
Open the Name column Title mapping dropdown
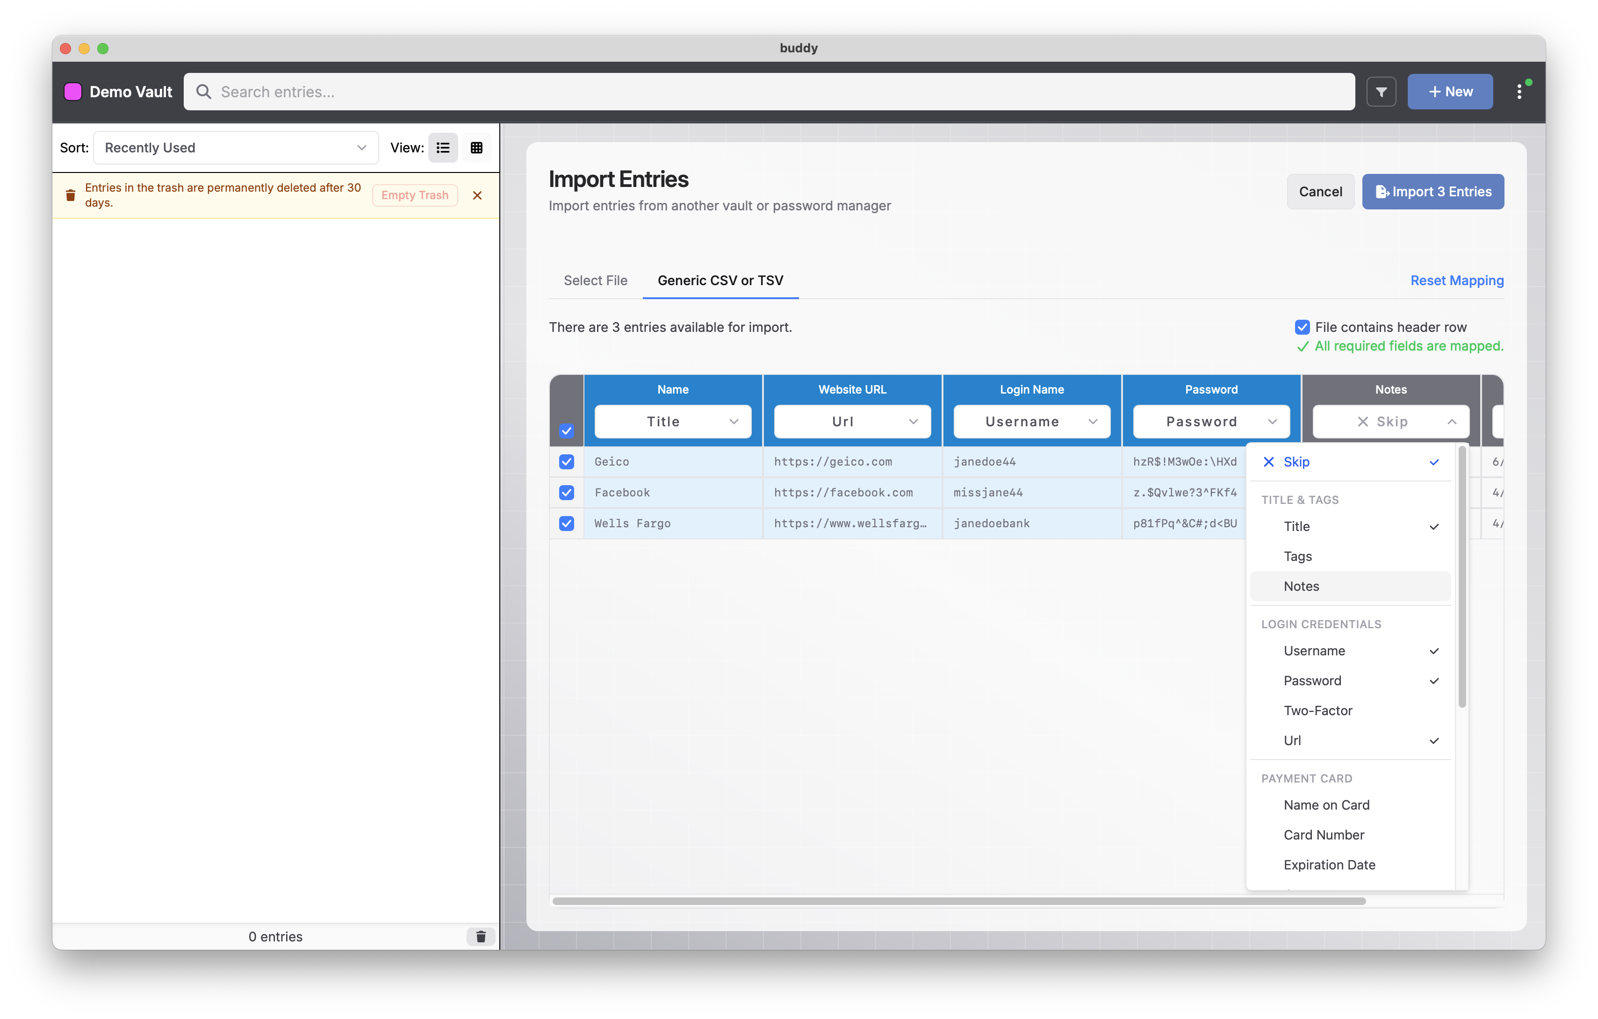[x=673, y=421]
